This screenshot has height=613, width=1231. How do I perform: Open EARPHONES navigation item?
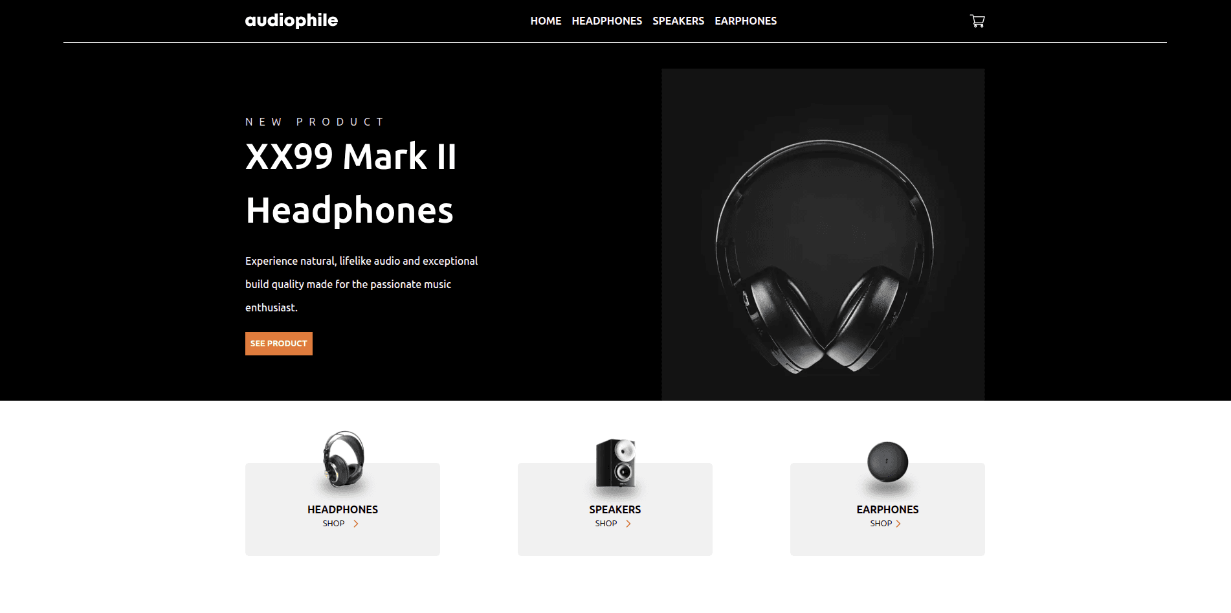pyautogui.click(x=746, y=21)
